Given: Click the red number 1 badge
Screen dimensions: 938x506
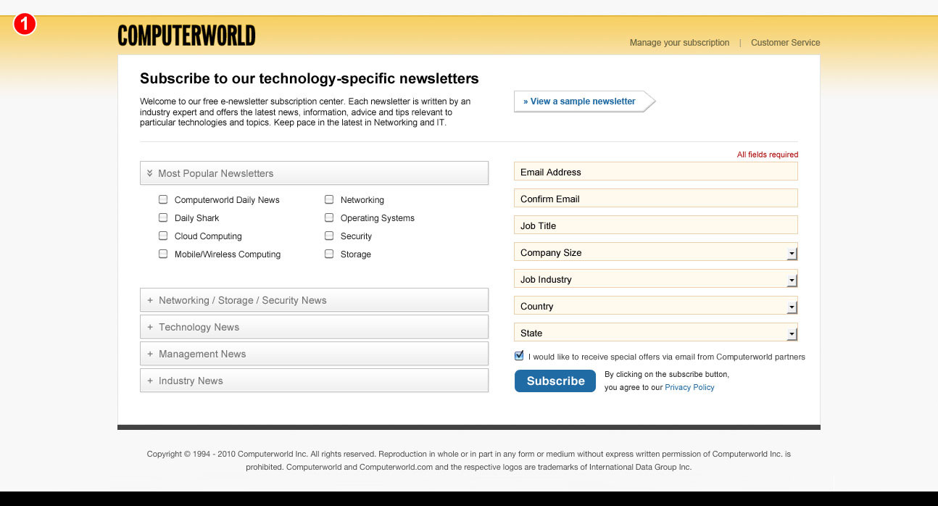Looking at the screenshot, I should click(x=24, y=25).
